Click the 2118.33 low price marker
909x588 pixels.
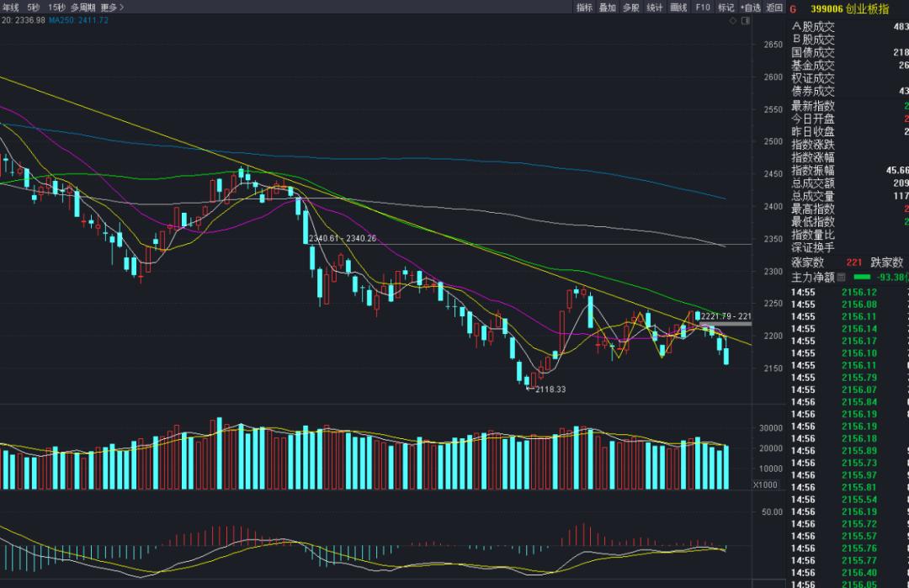point(550,389)
